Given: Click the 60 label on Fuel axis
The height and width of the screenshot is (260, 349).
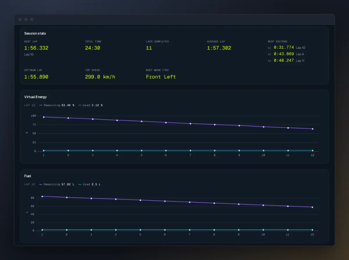Looking at the screenshot, I should 33,206.
